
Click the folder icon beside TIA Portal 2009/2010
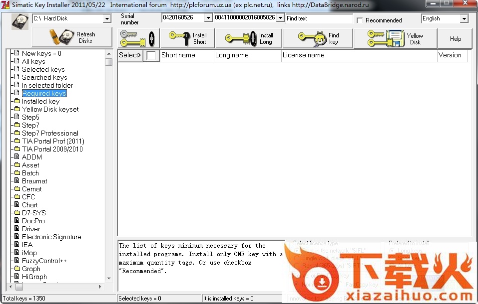17,149
